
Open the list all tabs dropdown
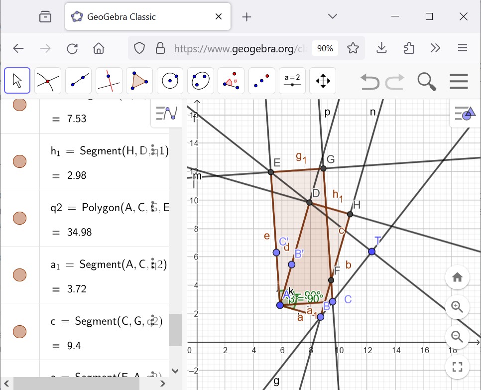(333, 16)
